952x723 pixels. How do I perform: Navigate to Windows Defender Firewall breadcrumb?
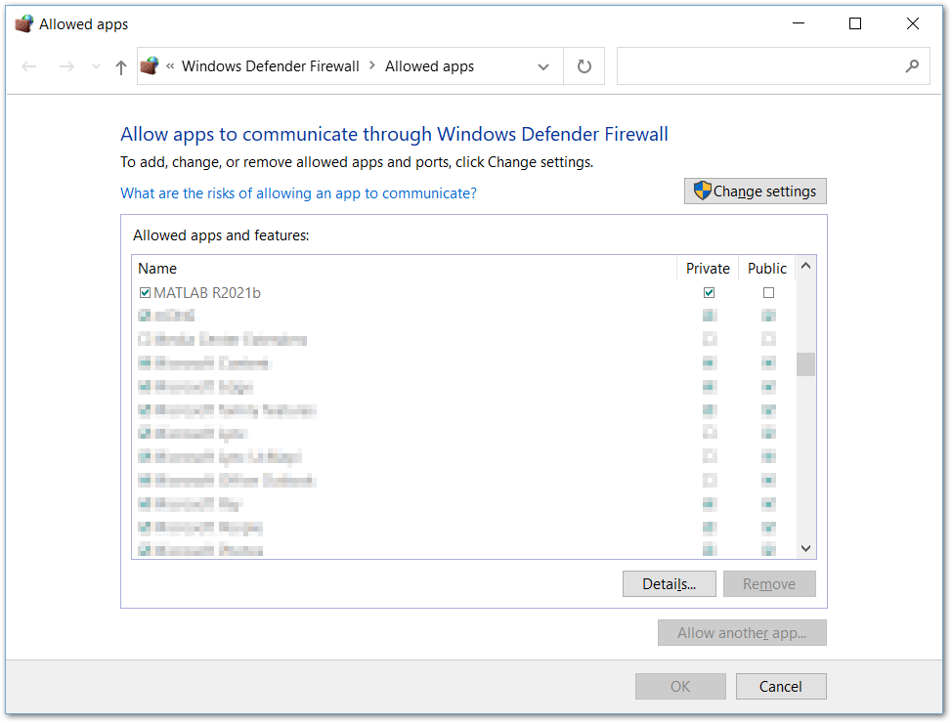click(x=271, y=65)
